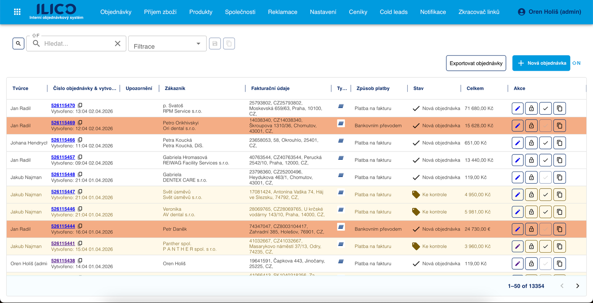The image size is (593, 303).
Task: Copy order number 526115457 with copy icon
Action: pyautogui.click(x=80, y=157)
